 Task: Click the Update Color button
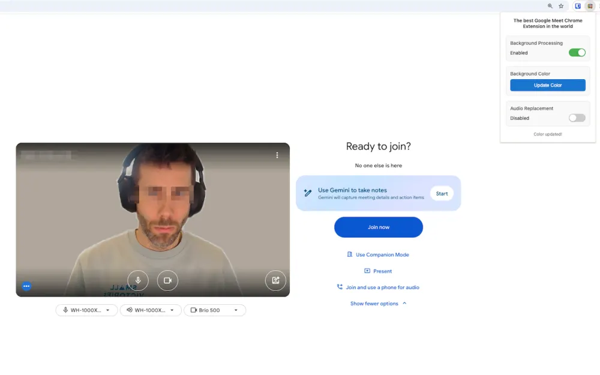coord(548,85)
